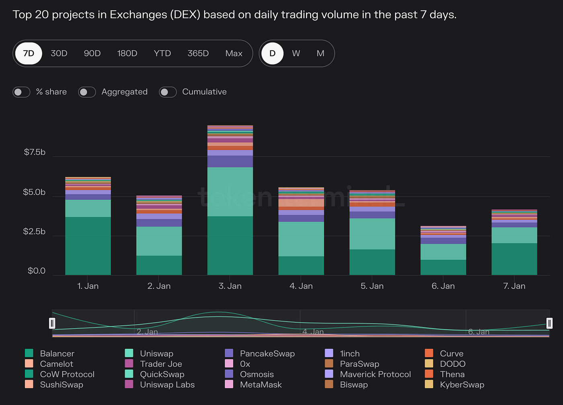Toggle the CoW Protocol series label
This screenshot has height=405, width=563.
point(67,374)
